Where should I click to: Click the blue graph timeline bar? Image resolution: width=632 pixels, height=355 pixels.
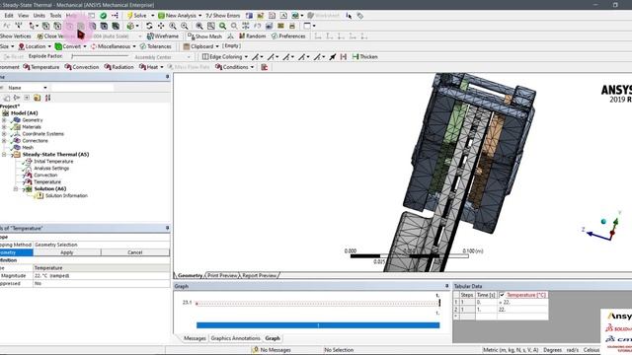click(x=318, y=324)
